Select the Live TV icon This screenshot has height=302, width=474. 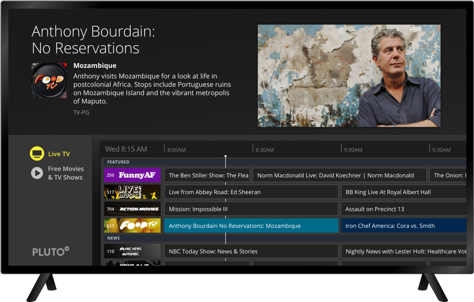click(x=37, y=153)
